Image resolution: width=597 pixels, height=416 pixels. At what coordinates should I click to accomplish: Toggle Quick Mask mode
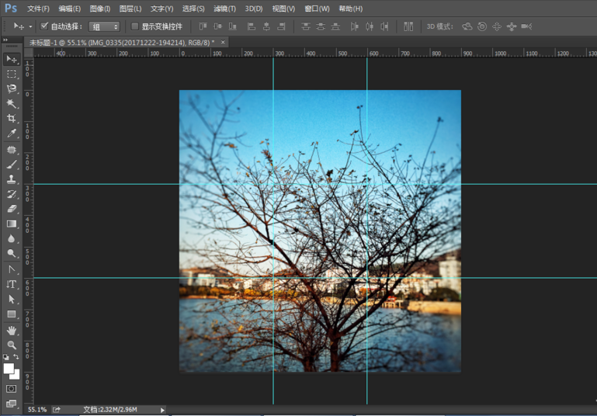pyautogui.click(x=12, y=388)
